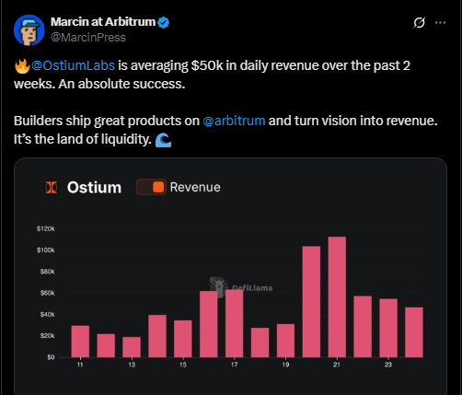The width and height of the screenshot is (462, 395).
Task: Click the revenue bar above date 19
Action: (x=285, y=341)
